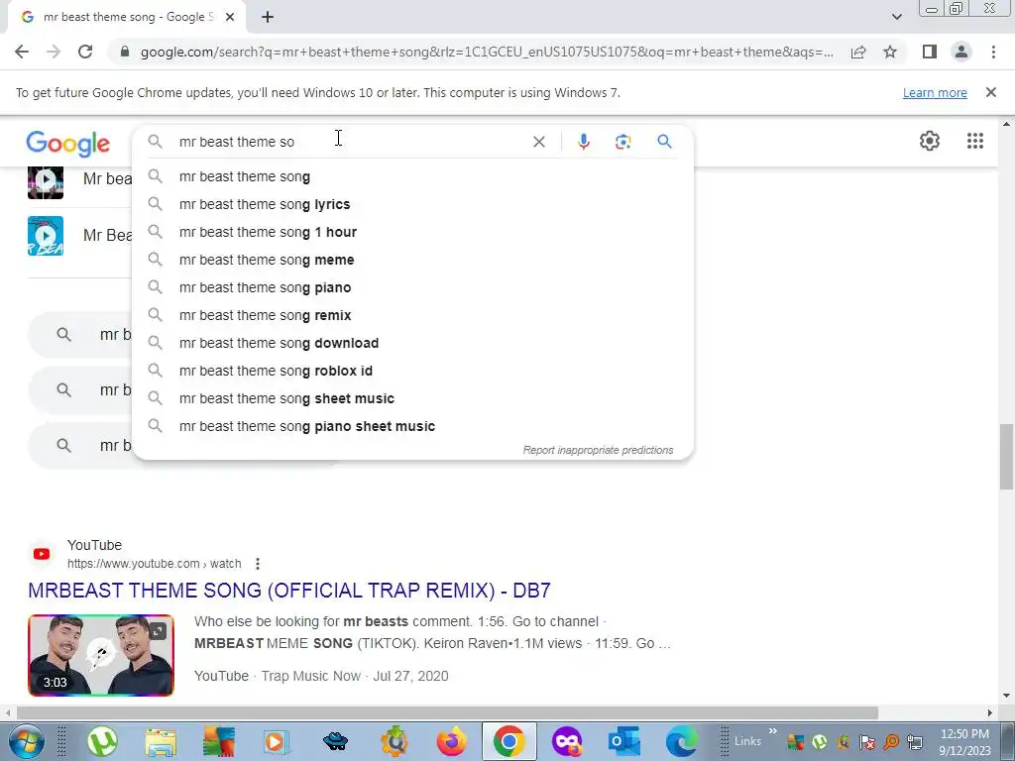Open Google quick settings gear
Image resolution: width=1015 pixels, height=761 pixels.
click(x=930, y=141)
